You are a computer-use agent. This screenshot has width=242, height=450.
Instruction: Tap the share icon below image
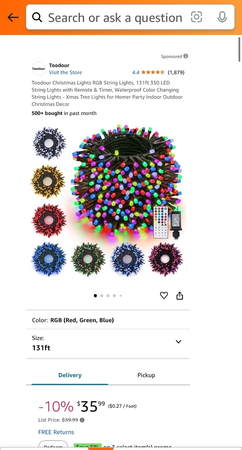(x=179, y=296)
